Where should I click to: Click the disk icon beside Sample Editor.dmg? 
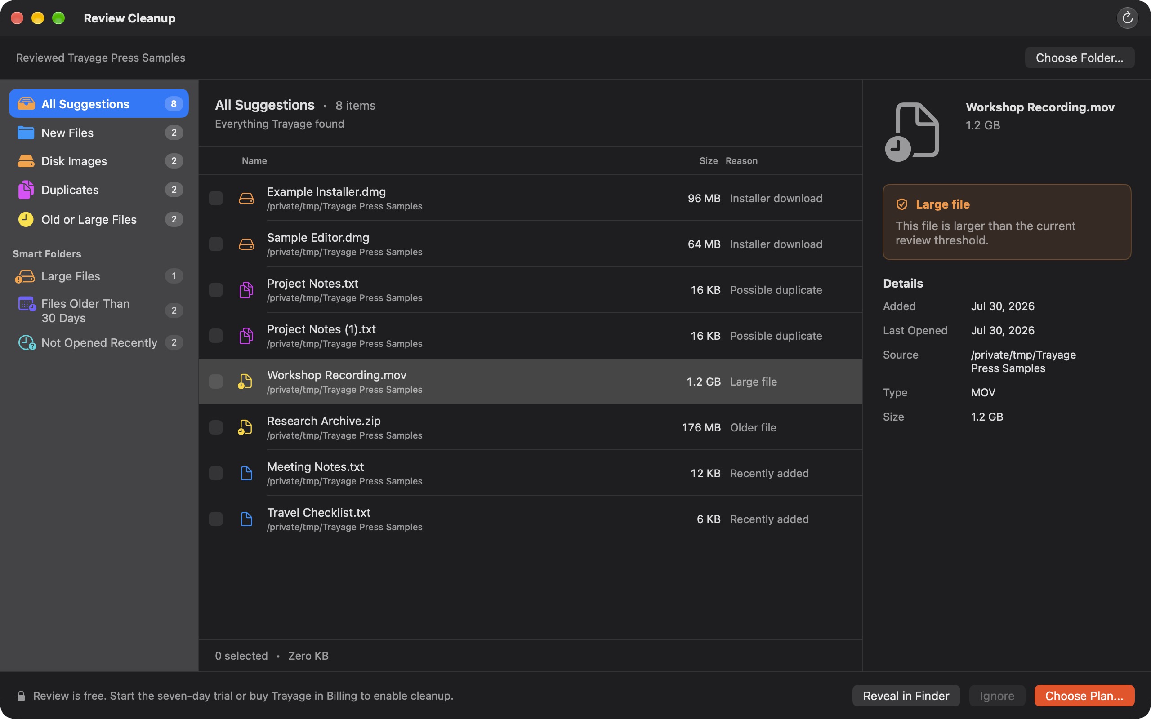(246, 244)
